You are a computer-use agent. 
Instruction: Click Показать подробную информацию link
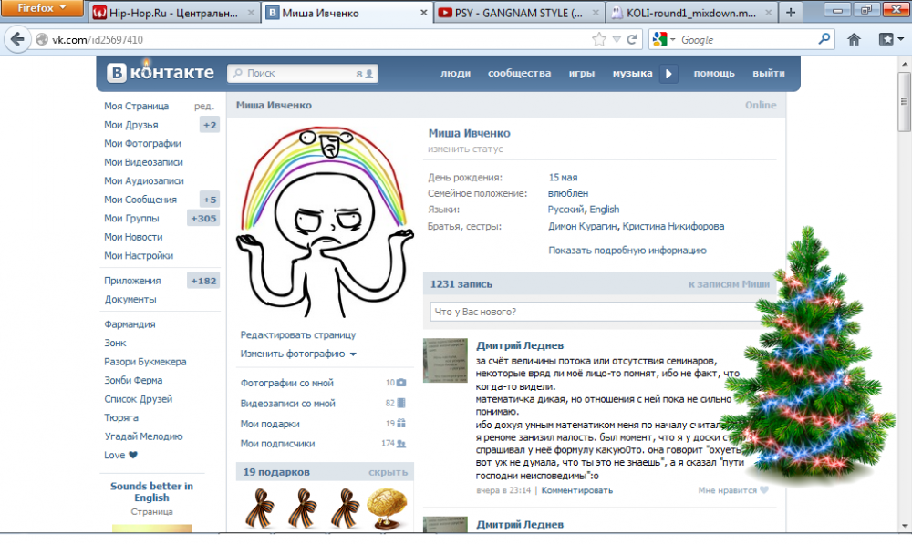[627, 251]
